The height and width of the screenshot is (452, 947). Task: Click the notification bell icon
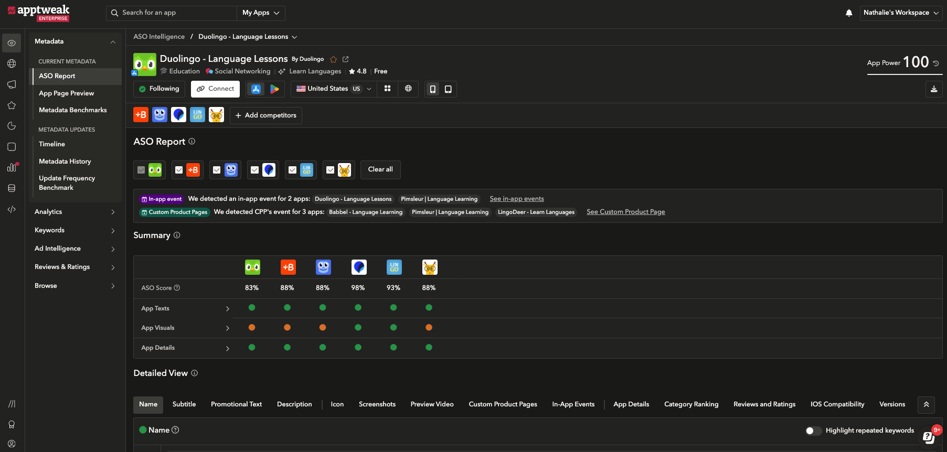click(849, 13)
